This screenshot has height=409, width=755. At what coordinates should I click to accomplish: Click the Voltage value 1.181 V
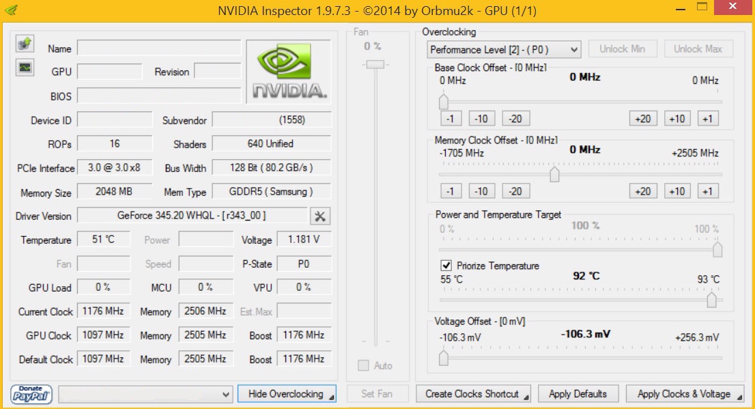pos(304,240)
